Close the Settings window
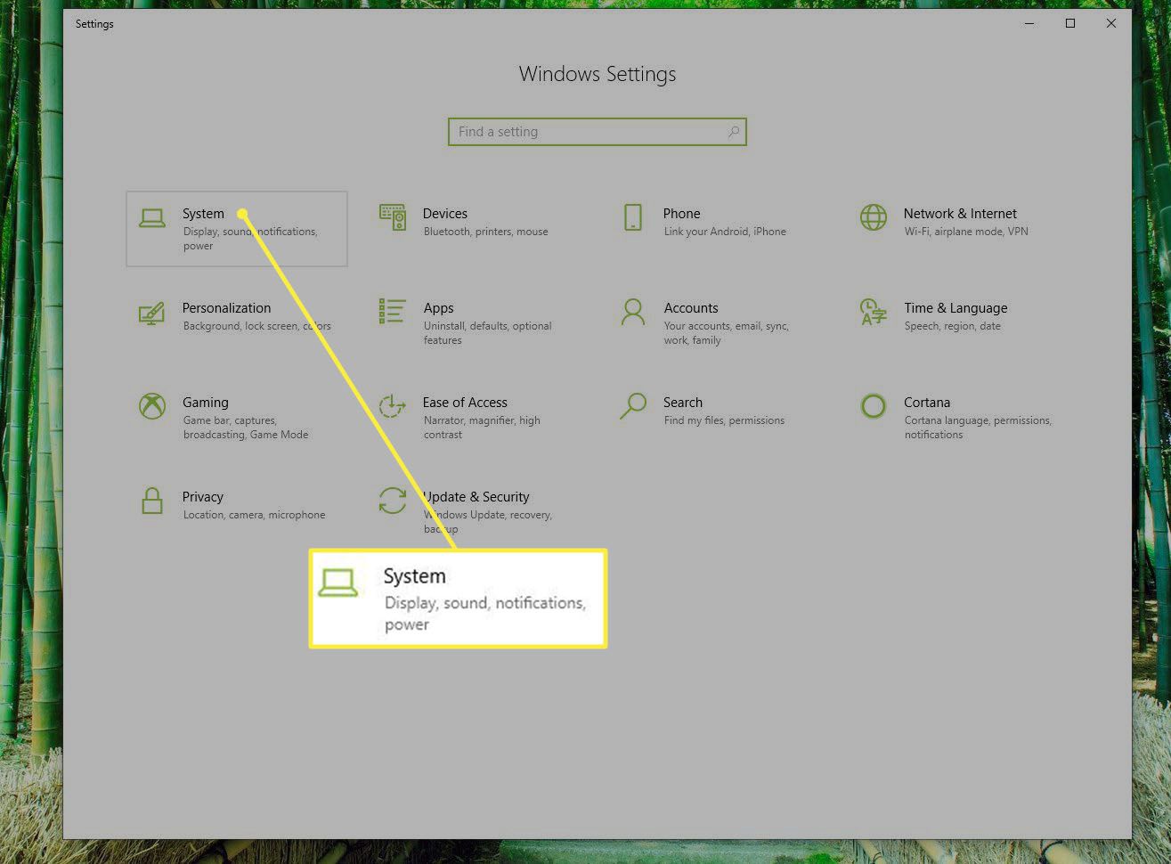Image resolution: width=1171 pixels, height=864 pixels. coord(1111,24)
